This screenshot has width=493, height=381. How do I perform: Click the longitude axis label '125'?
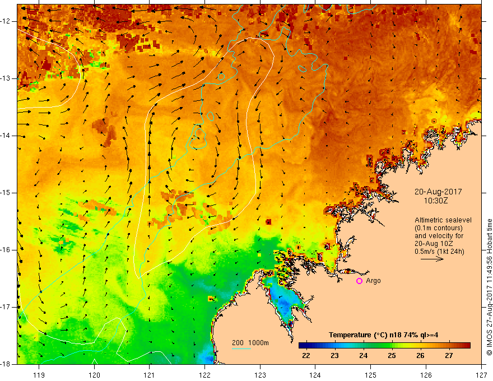[x=371, y=375]
